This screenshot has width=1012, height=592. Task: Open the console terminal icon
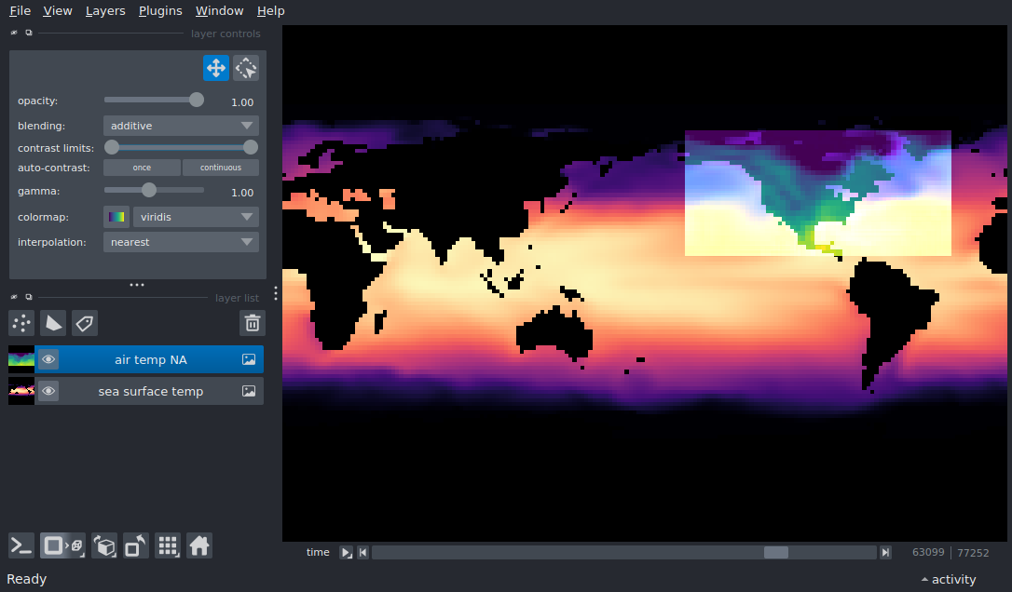21,545
